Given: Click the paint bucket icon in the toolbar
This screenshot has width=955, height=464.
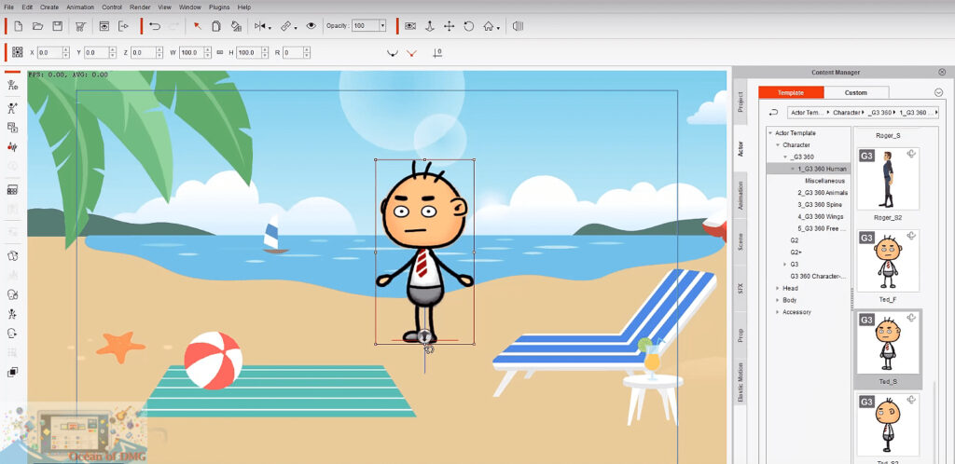Looking at the screenshot, I should pos(236,26).
